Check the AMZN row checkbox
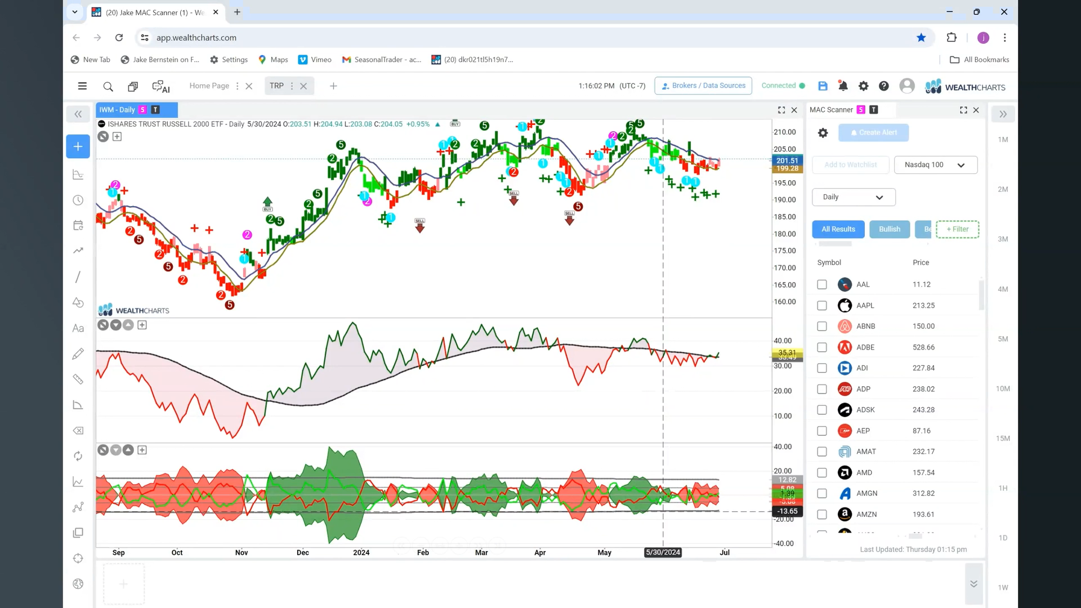Screen dimensions: 1081x608 click(822, 515)
